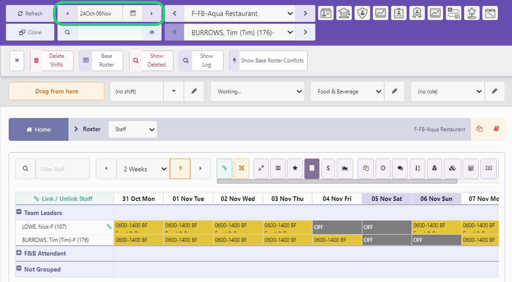Open the shield user security icon
Image resolution: width=512 pixels, height=282 pixels.
coord(362,13)
